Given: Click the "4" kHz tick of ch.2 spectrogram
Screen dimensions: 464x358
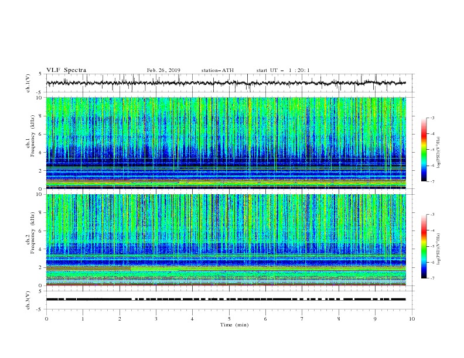Looking at the screenshot, I should [x=41, y=249].
